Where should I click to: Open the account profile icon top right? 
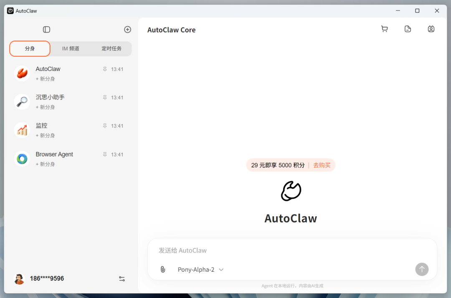click(431, 29)
